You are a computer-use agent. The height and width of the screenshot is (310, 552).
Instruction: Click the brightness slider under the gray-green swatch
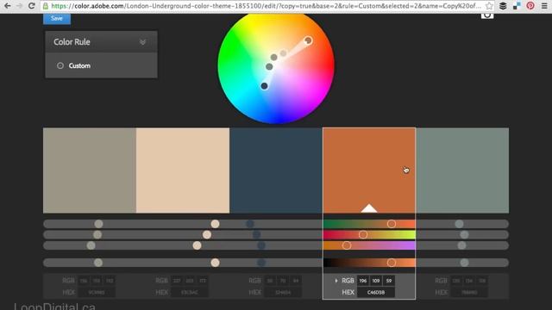tap(462, 263)
